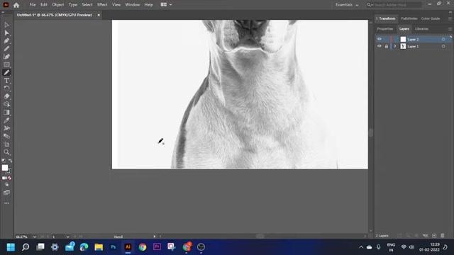Open the Essentials workspace dropdown
The height and width of the screenshot is (255, 454).
coord(347,5)
